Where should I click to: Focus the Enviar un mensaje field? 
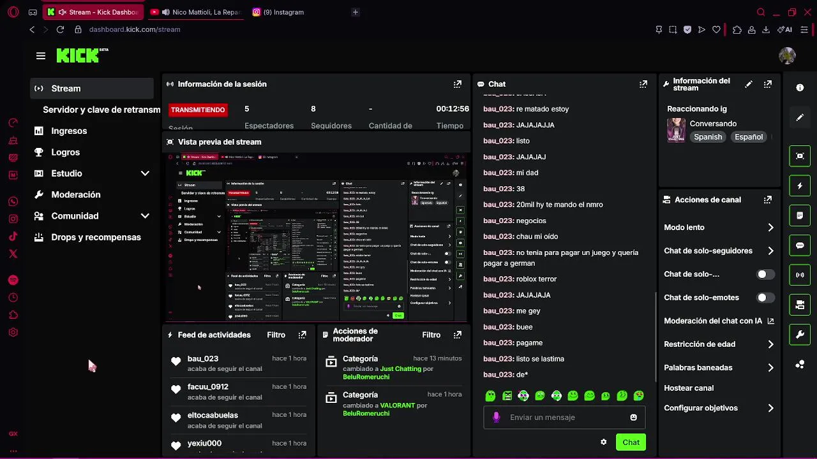point(564,418)
